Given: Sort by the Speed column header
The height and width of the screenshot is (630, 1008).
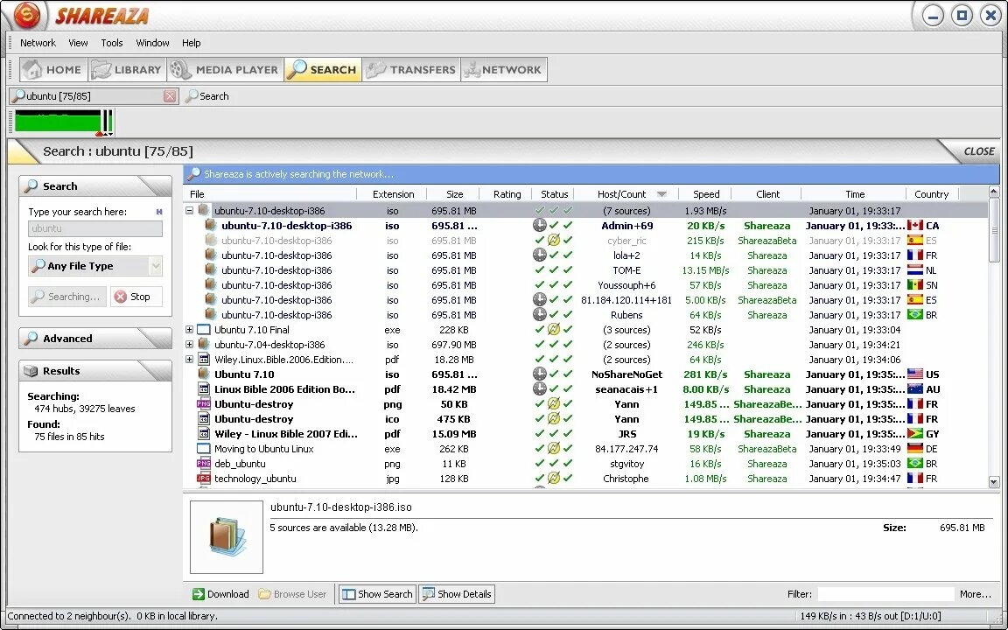Looking at the screenshot, I should [706, 194].
